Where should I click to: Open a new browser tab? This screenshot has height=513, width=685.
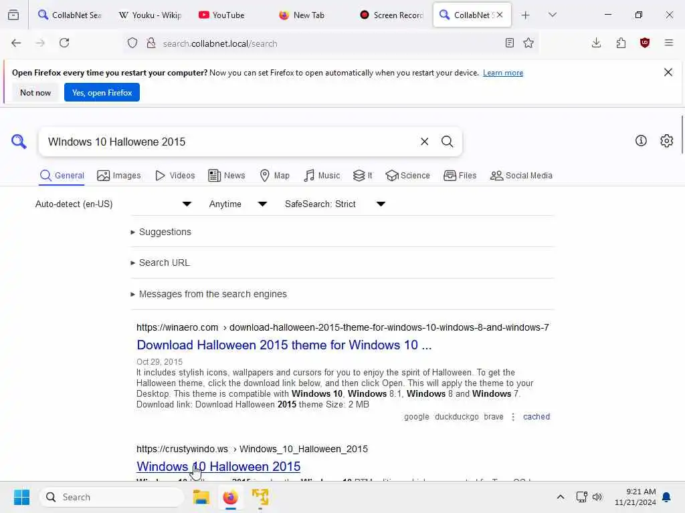tap(526, 15)
